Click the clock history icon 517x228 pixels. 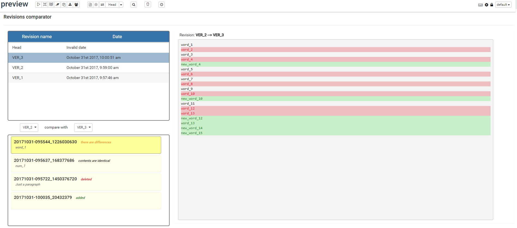(161, 5)
